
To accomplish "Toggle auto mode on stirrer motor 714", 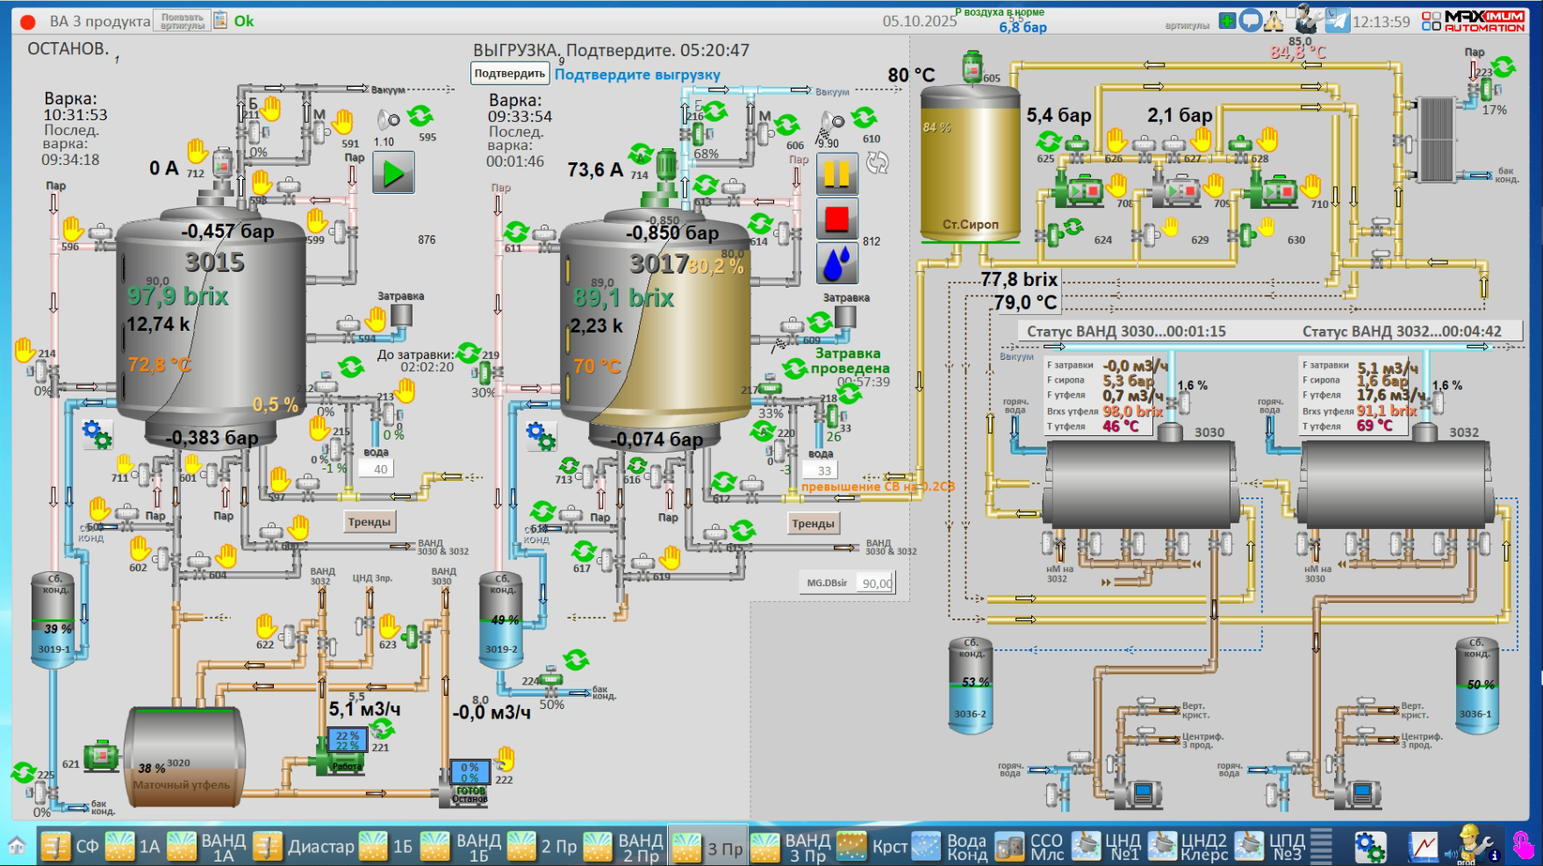I will [640, 154].
